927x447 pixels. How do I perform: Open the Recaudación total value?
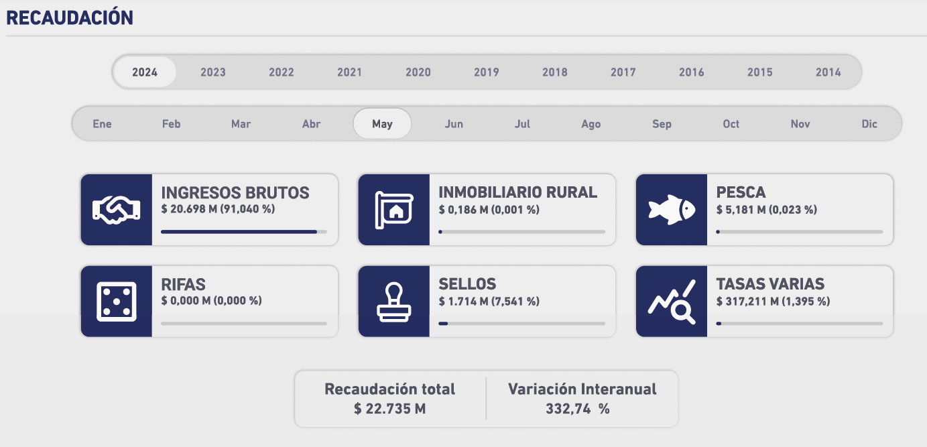click(x=389, y=409)
